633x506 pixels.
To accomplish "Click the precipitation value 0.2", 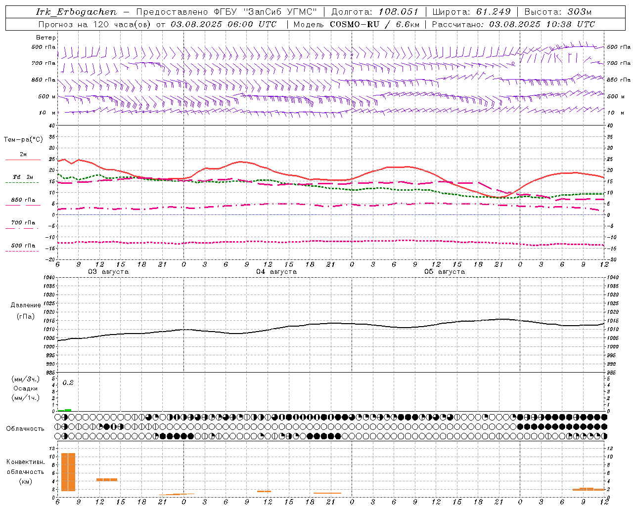I will point(68,383).
